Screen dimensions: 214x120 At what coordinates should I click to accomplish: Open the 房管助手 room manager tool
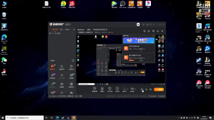(x=62, y=67)
